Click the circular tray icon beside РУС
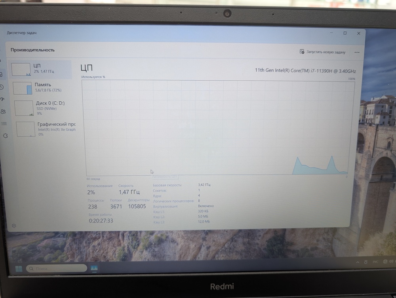Screen dimensions: 396x298 point(366,262)
